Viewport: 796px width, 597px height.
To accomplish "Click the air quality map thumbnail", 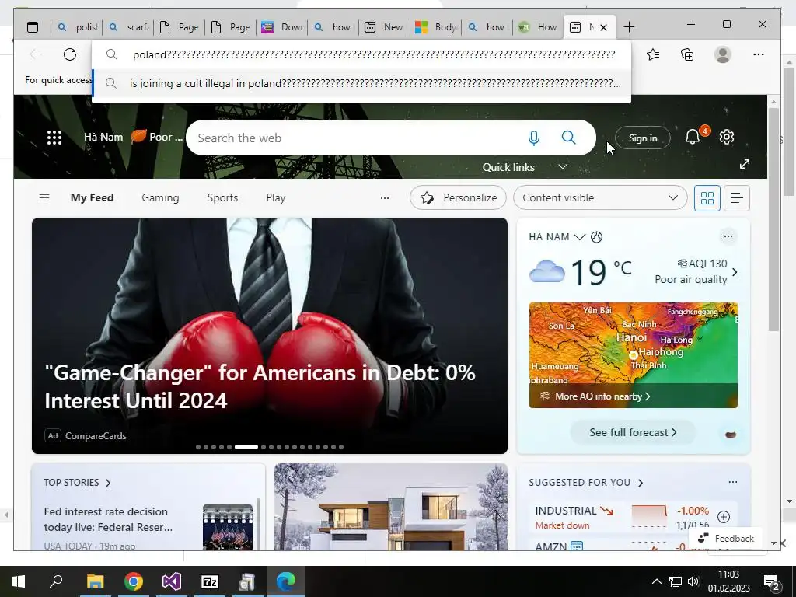I will [x=633, y=355].
